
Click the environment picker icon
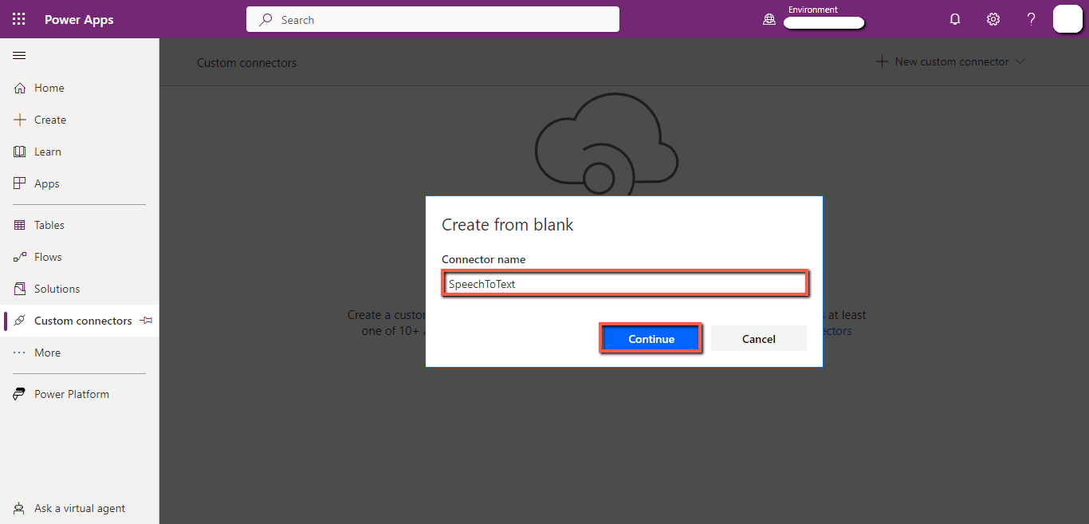point(769,20)
